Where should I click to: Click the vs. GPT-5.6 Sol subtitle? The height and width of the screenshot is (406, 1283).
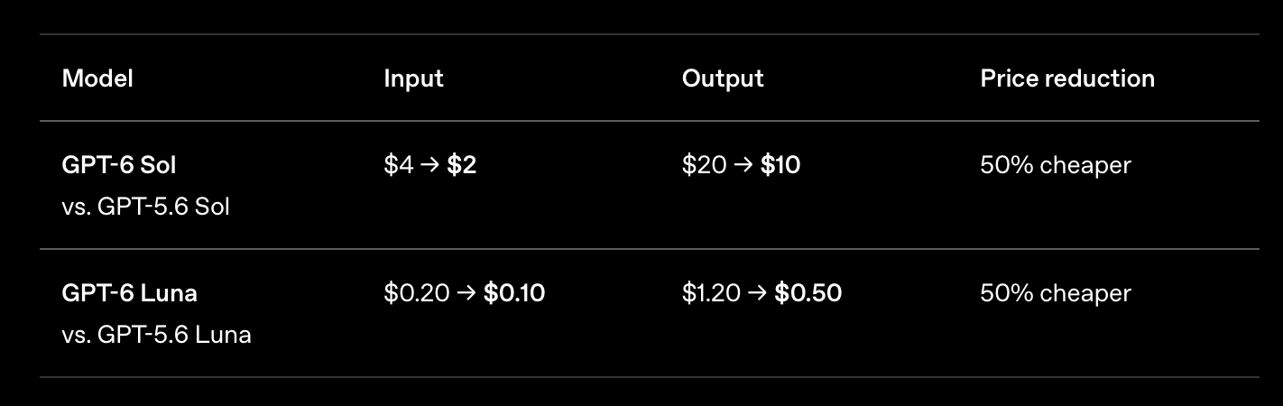coord(146,207)
